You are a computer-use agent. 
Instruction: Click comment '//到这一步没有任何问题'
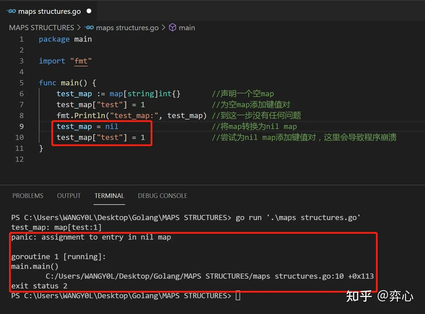click(256, 116)
